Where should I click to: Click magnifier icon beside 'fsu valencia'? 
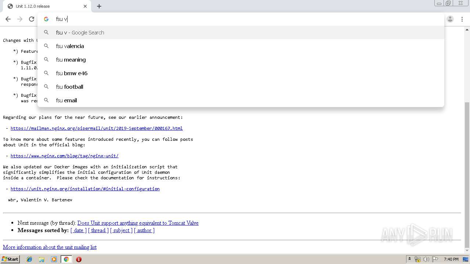click(x=46, y=46)
